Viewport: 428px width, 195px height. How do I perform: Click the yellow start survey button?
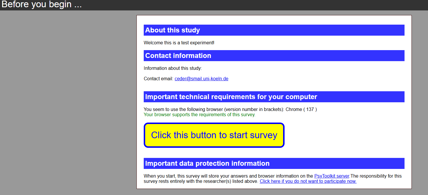click(x=214, y=135)
